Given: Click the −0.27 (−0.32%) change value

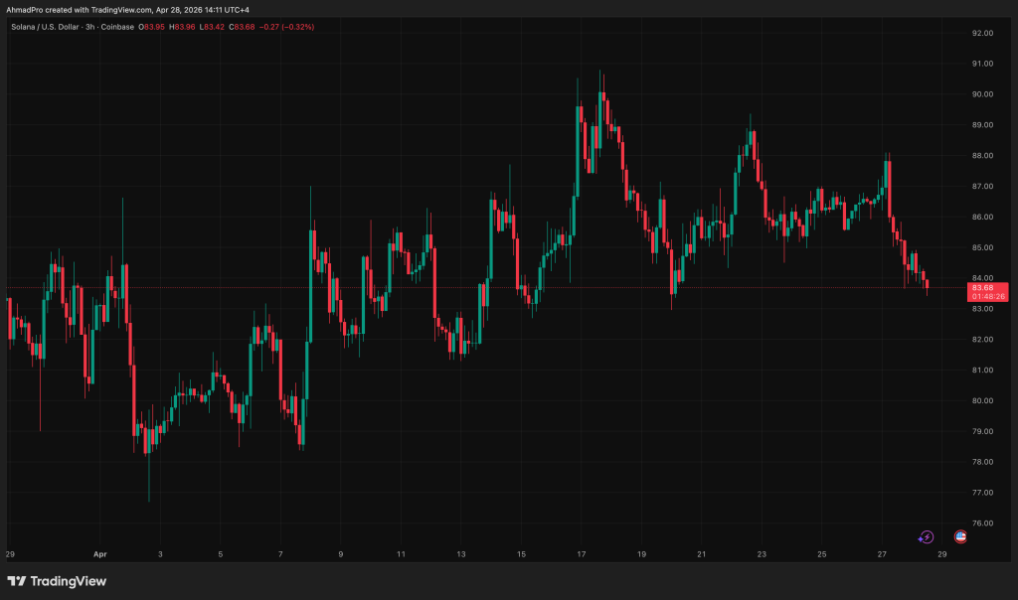Looking at the screenshot, I should tap(285, 27).
